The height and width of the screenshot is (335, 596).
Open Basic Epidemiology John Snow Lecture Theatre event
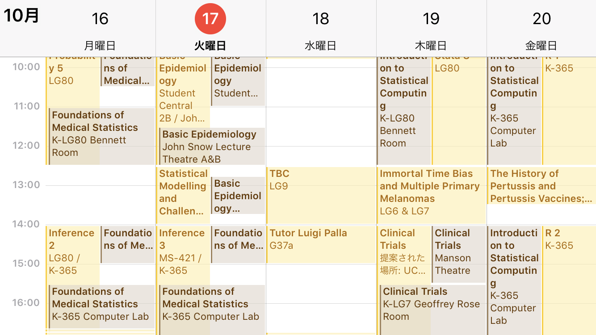(x=212, y=147)
